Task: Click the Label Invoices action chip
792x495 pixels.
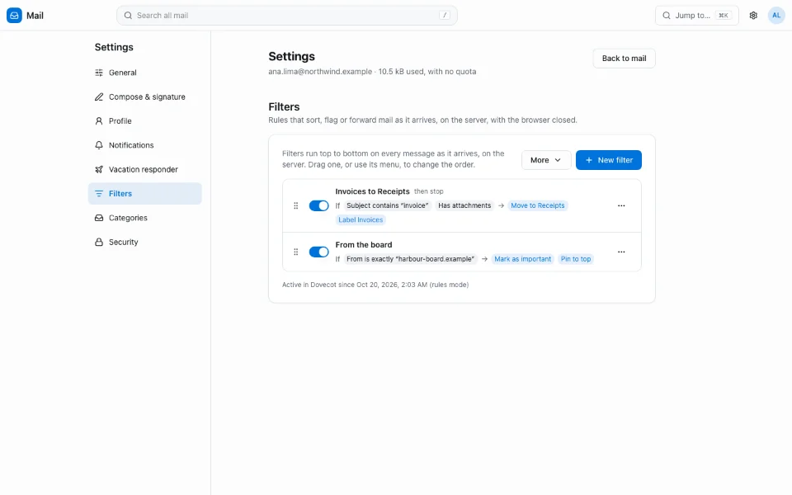Action: click(x=361, y=219)
